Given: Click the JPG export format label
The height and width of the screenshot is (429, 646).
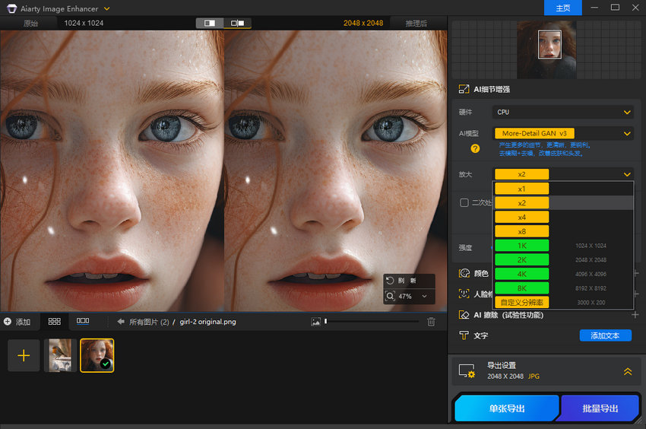Looking at the screenshot, I should (x=534, y=377).
